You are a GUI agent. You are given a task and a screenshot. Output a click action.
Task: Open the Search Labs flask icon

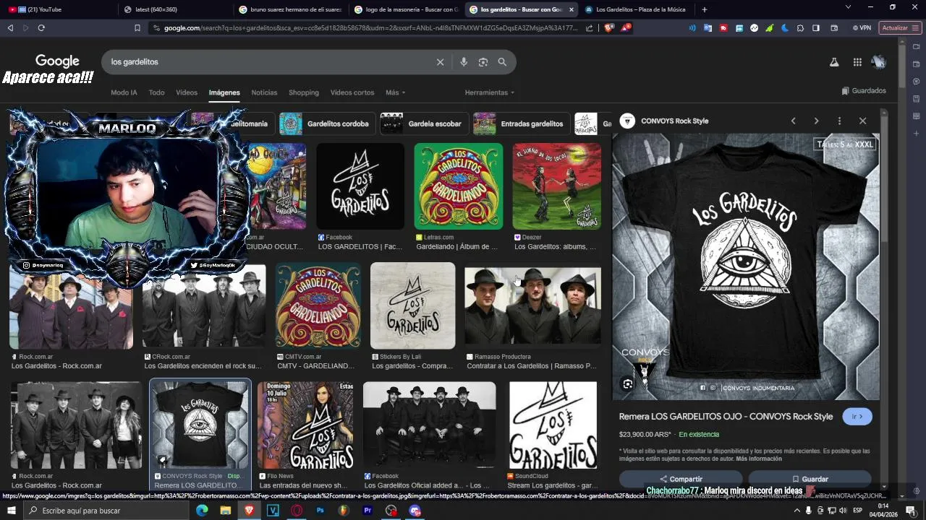834,62
